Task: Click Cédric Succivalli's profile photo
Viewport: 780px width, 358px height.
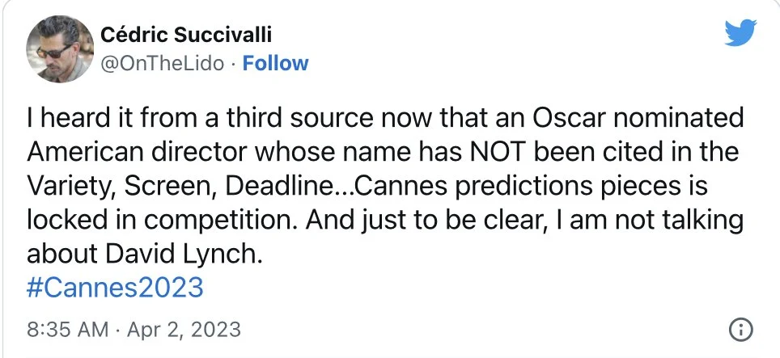Action: [x=59, y=47]
